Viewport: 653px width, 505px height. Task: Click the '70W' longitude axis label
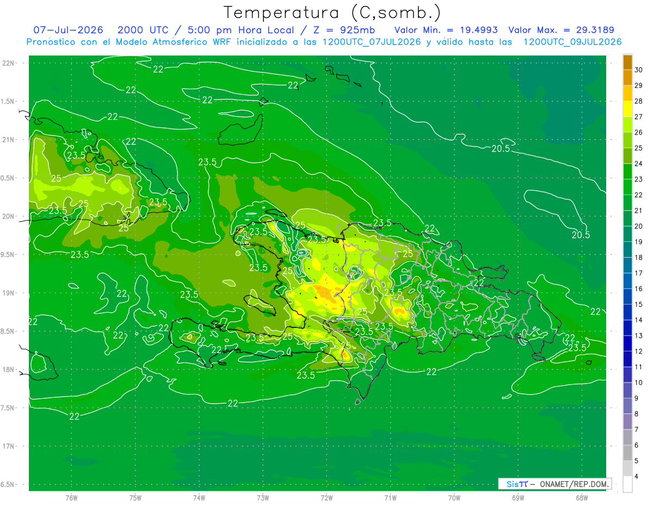[x=454, y=498]
